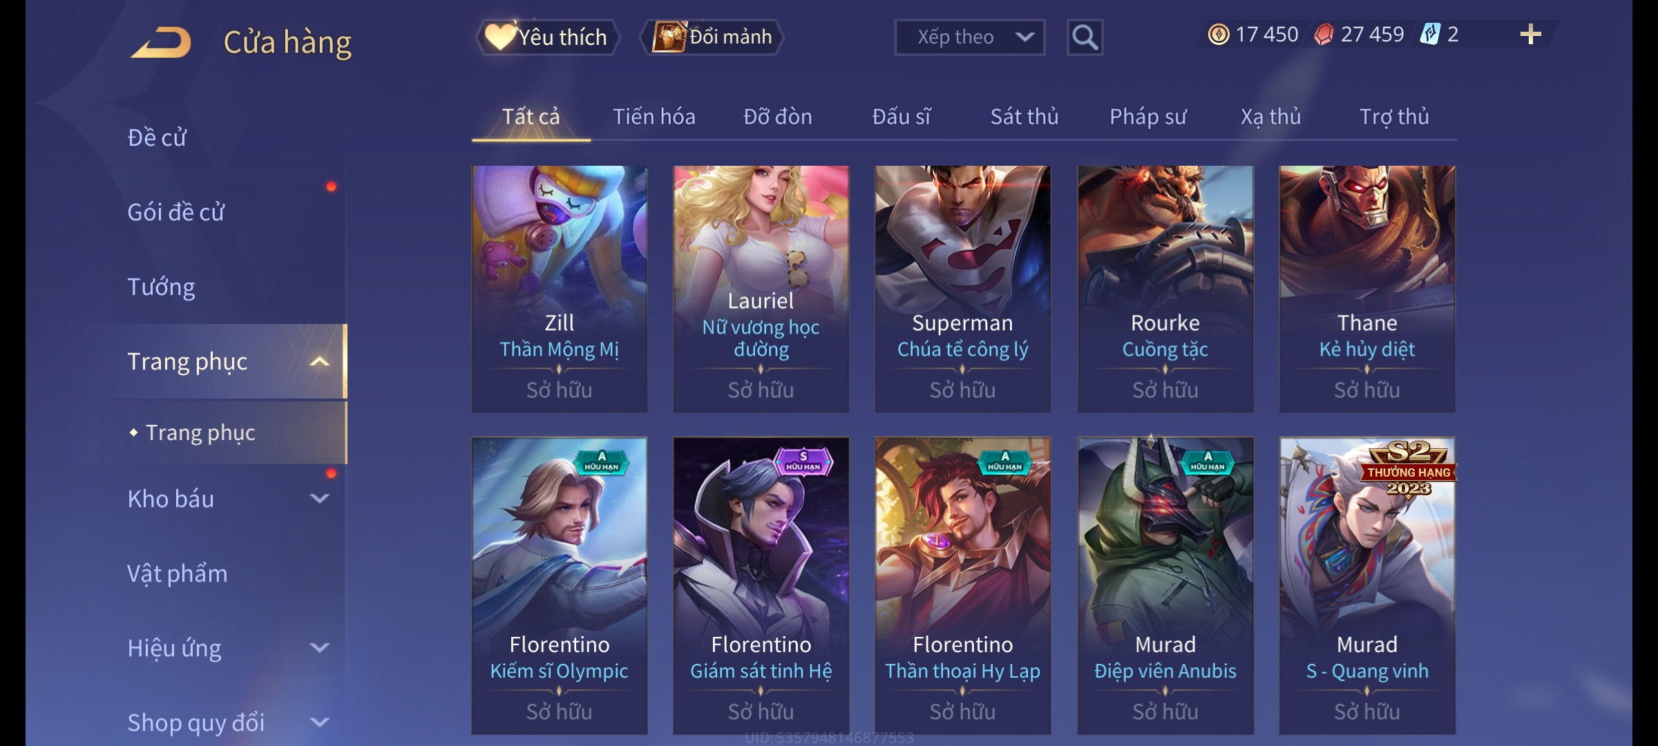Open the search magnifier icon
1658x746 pixels.
[1085, 37]
